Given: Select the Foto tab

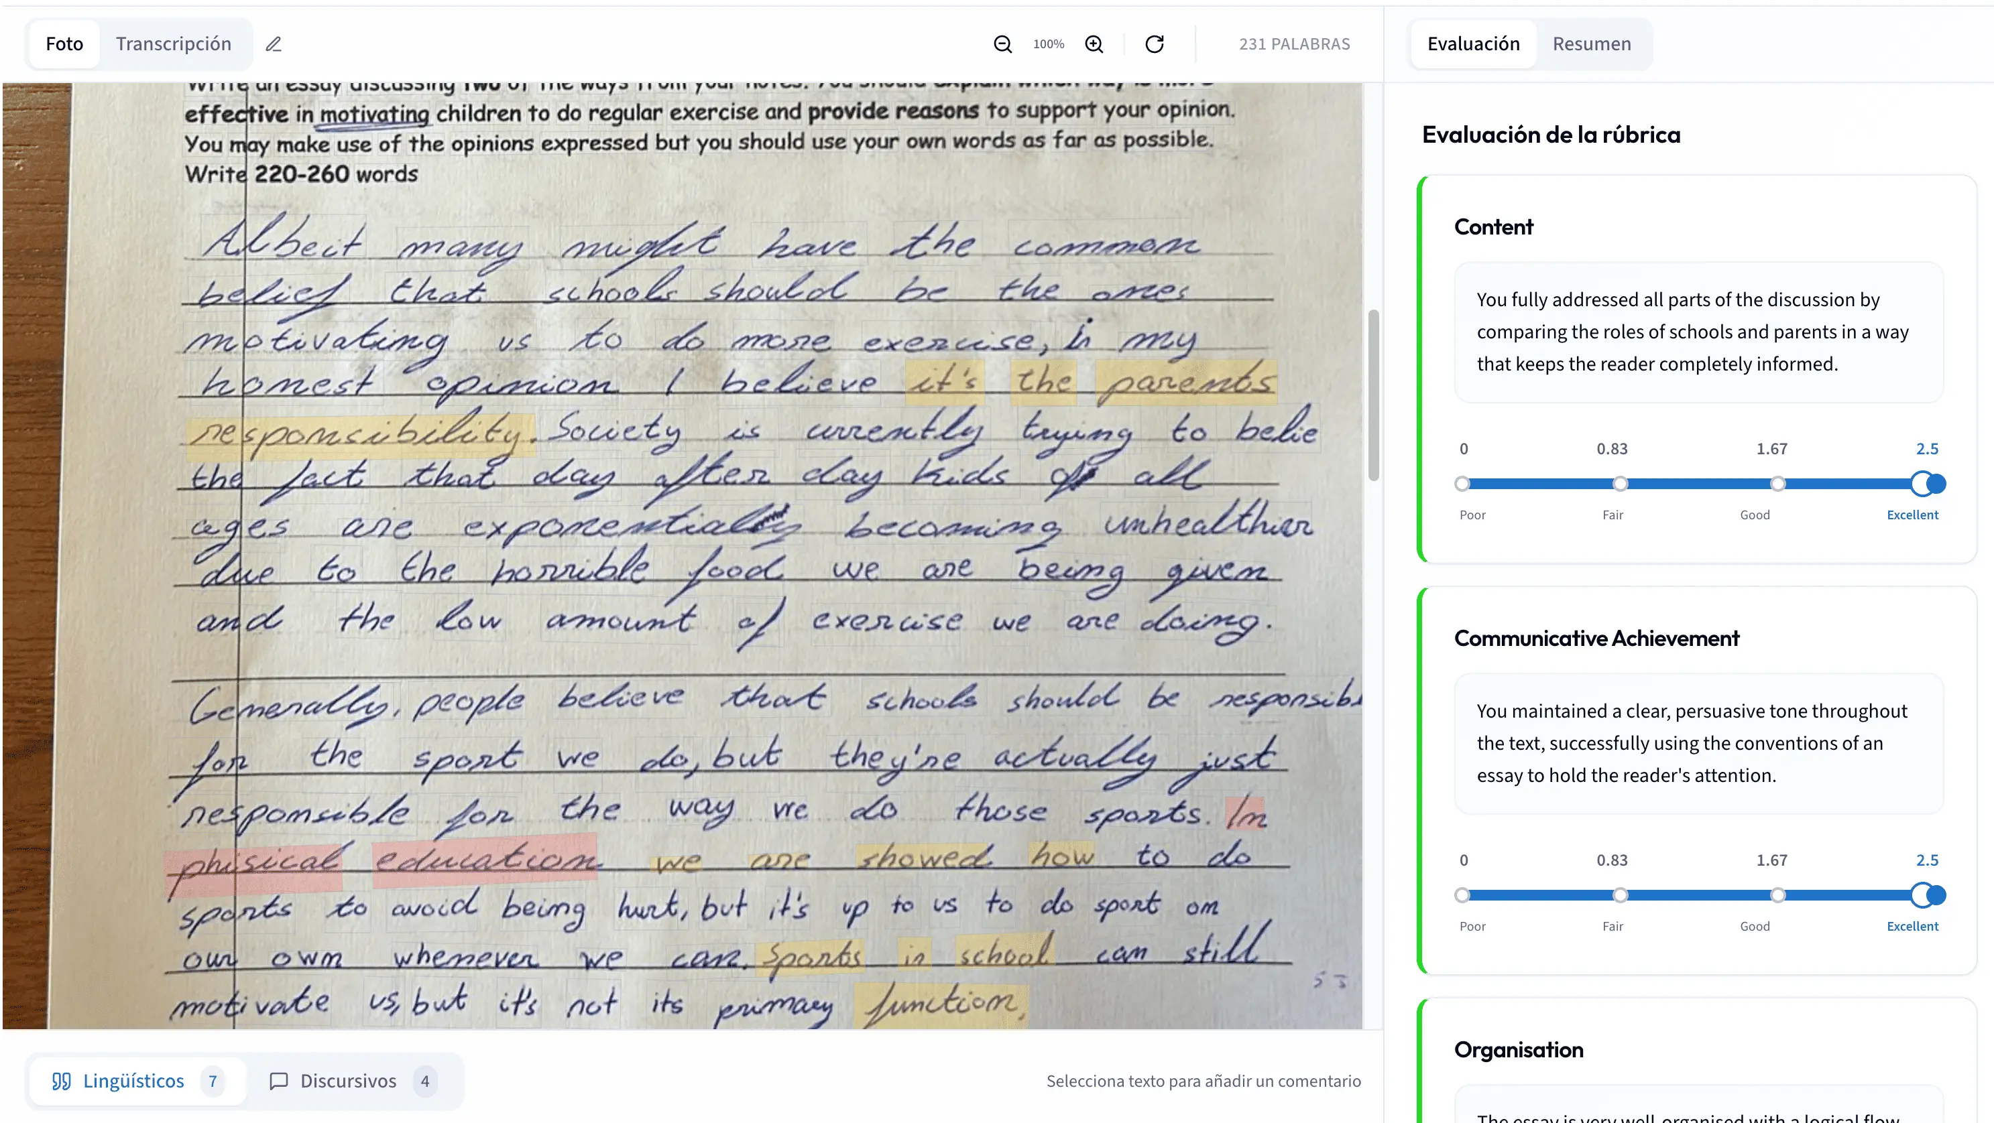Looking at the screenshot, I should (64, 44).
